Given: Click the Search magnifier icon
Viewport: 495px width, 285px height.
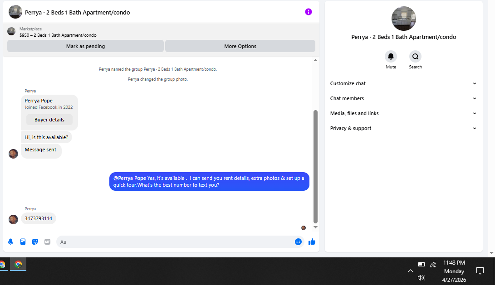Looking at the screenshot, I should click(416, 57).
